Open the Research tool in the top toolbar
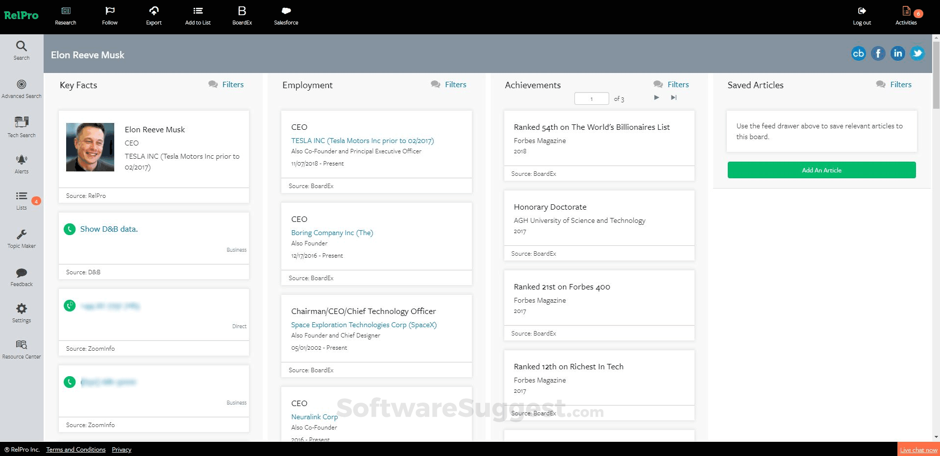The height and width of the screenshot is (456, 940). 65,15
